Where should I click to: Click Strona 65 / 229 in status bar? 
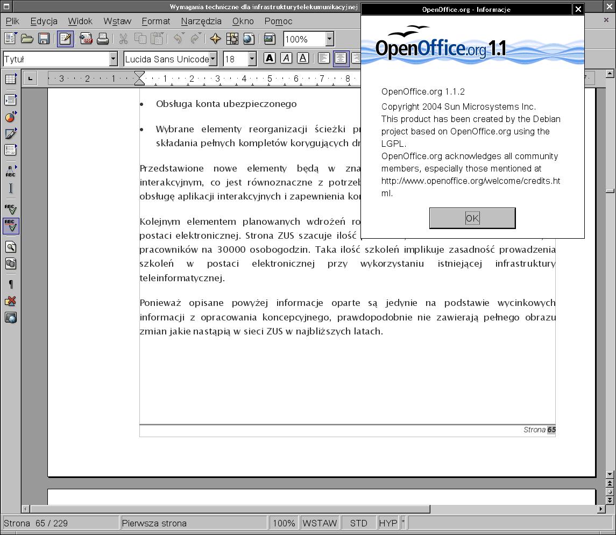[x=60, y=523]
